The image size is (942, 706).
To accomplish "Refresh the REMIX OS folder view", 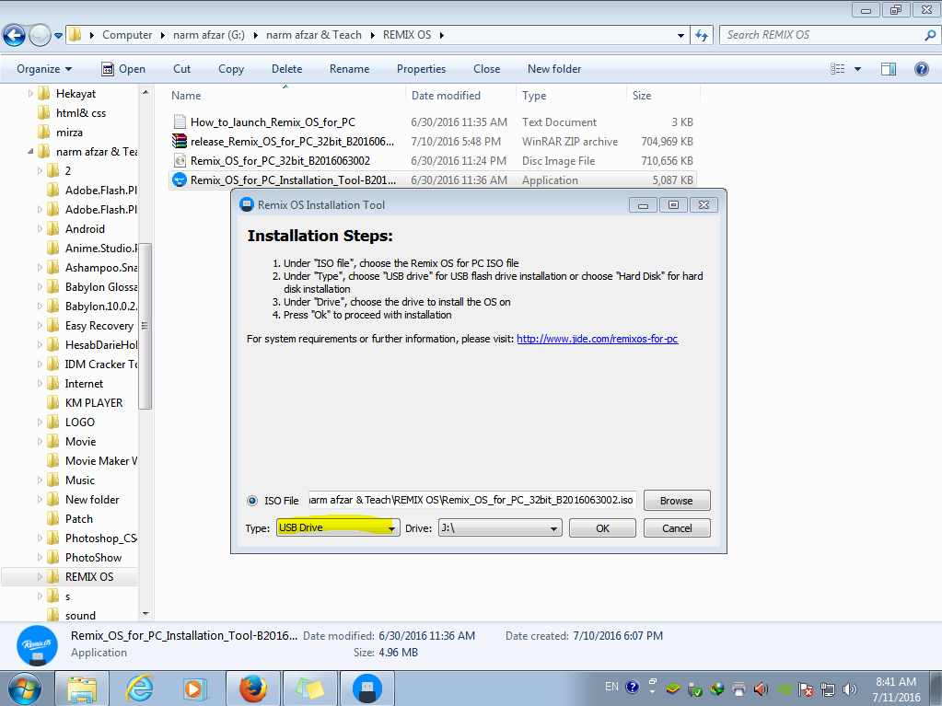I will point(702,35).
